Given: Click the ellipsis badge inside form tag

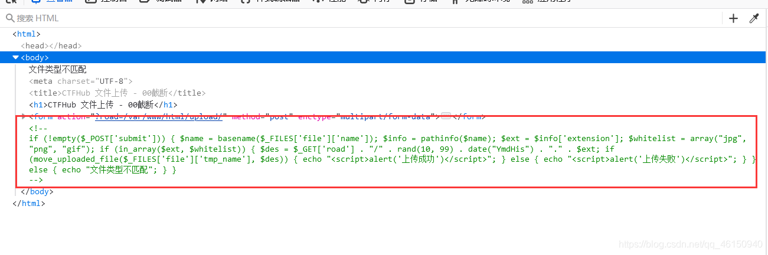Looking at the screenshot, I should click(x=446, y=116).
